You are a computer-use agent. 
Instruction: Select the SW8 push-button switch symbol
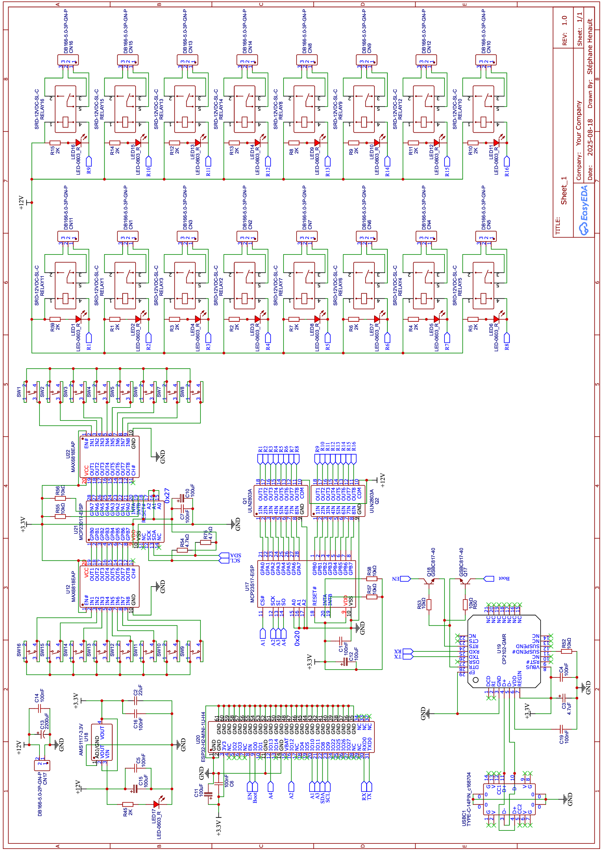[195, 392]
